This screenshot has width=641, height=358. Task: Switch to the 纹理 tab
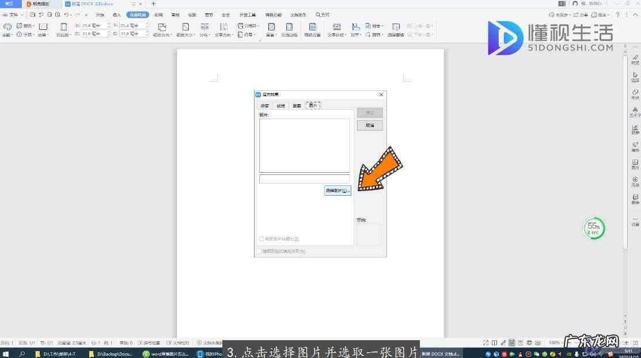280,106
